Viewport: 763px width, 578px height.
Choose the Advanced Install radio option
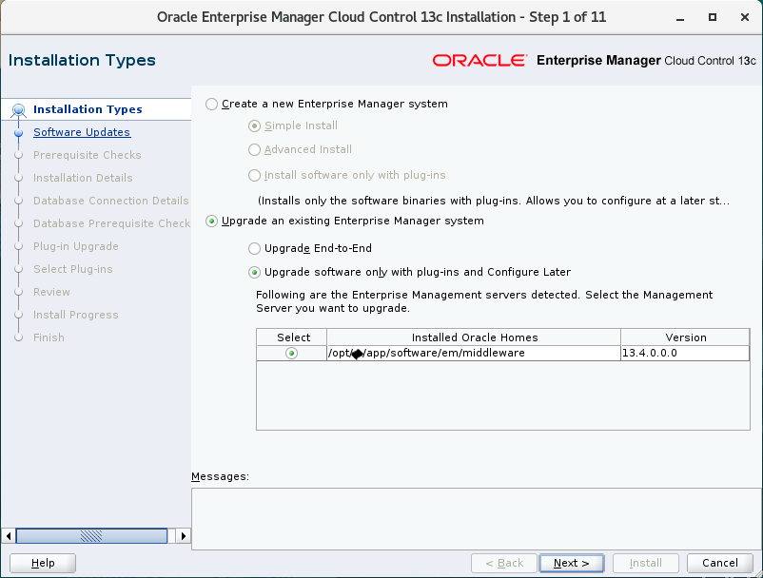click(x=254, y=149)
